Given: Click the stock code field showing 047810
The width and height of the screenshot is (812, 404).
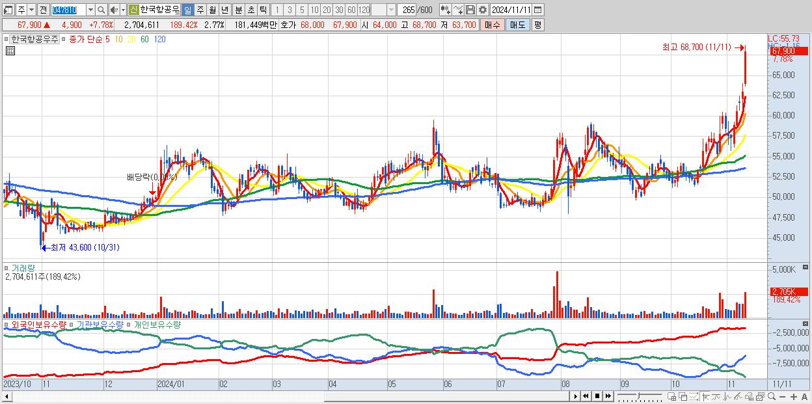Looking at the screenshot, I should 68,10.
